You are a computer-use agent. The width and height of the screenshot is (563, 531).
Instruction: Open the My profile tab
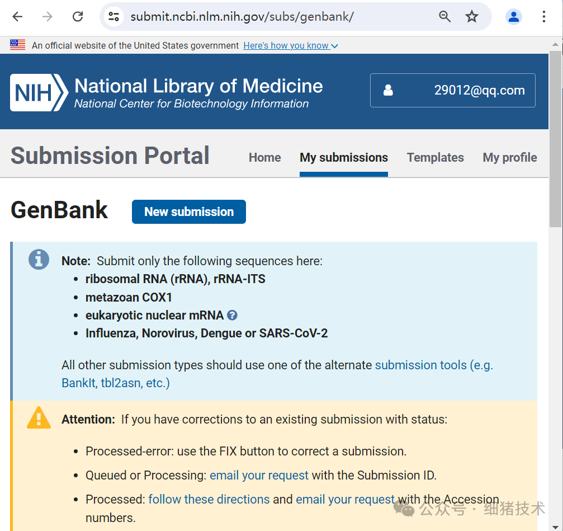point(509,158)
